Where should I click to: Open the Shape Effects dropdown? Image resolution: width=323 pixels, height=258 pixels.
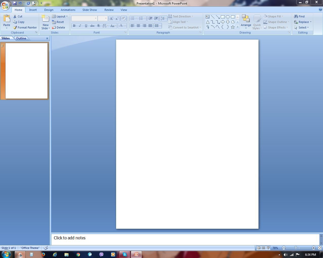click(x=276, y=27)
